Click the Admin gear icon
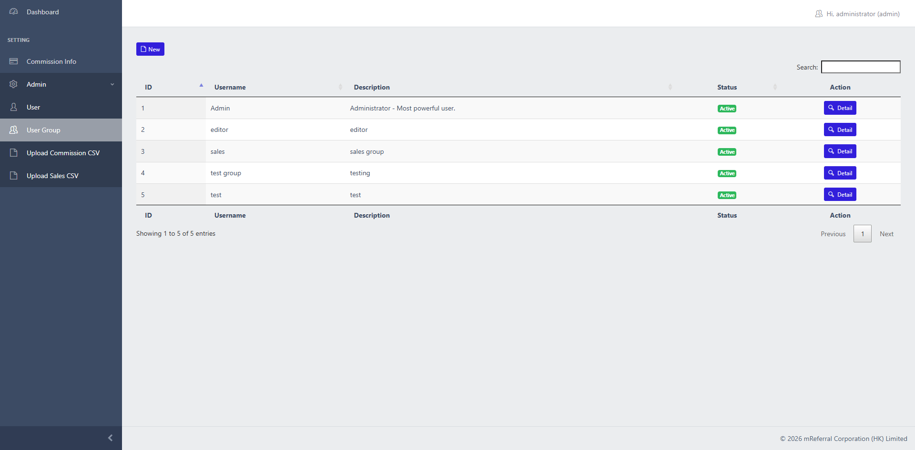 click(x=14, y=84)
